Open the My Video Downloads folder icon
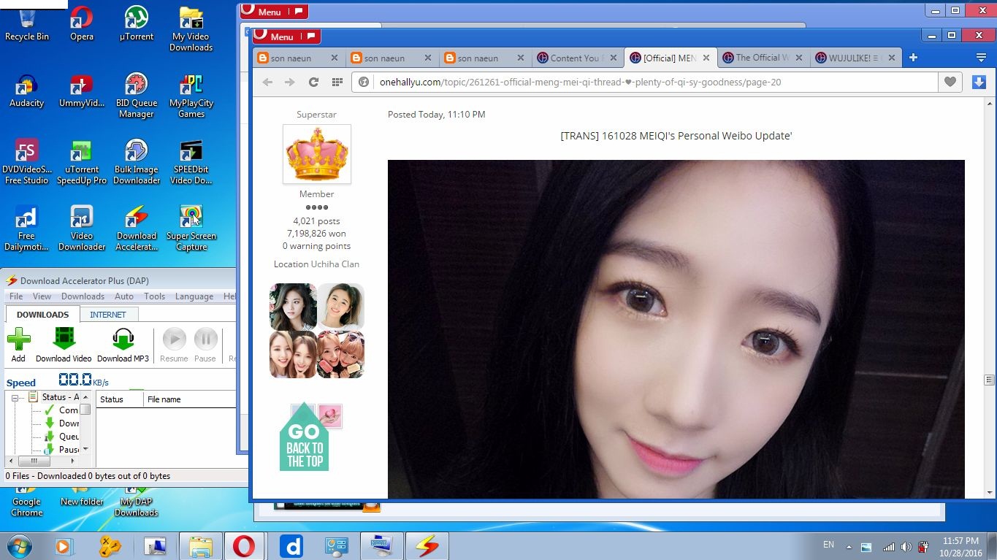Image resolution: width=997 pixels, height=560 pixels. click(191, 29)
